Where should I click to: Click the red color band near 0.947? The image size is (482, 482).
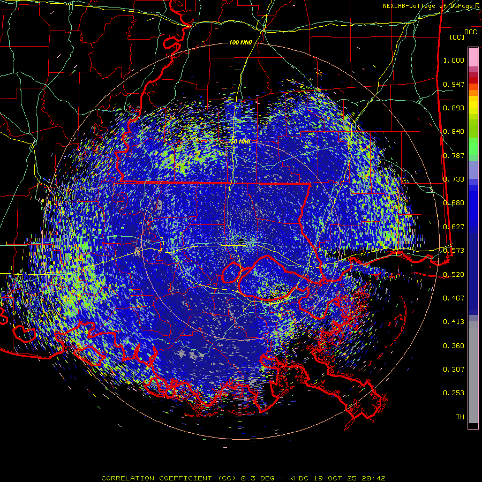tap(473, 80)
